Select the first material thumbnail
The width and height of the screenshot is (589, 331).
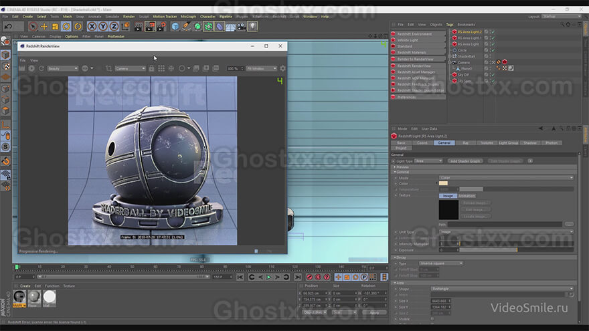pos(19,298)
